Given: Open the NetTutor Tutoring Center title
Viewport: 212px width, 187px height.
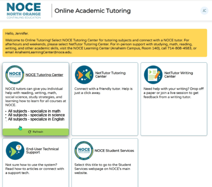Looking at the screenshot, I should tap(110, 75).
